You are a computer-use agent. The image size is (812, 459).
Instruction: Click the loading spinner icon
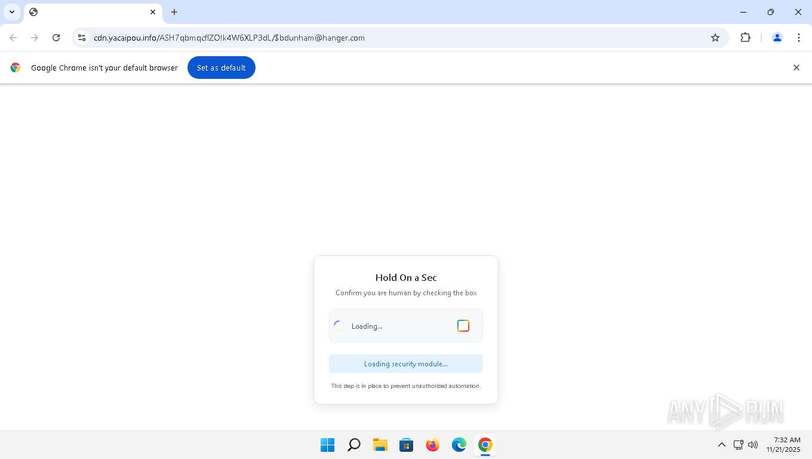click(339, 326)
